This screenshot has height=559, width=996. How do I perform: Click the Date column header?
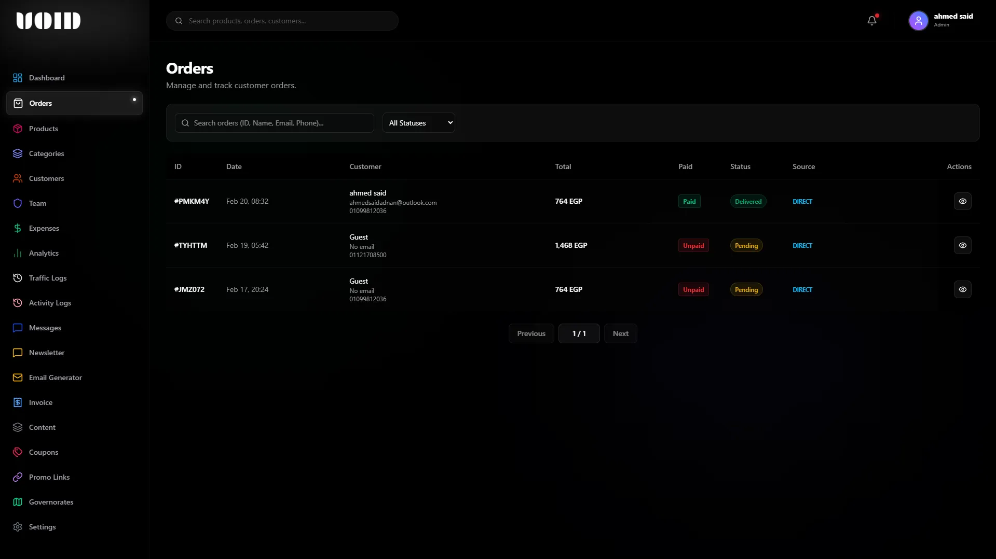(234, 166)
